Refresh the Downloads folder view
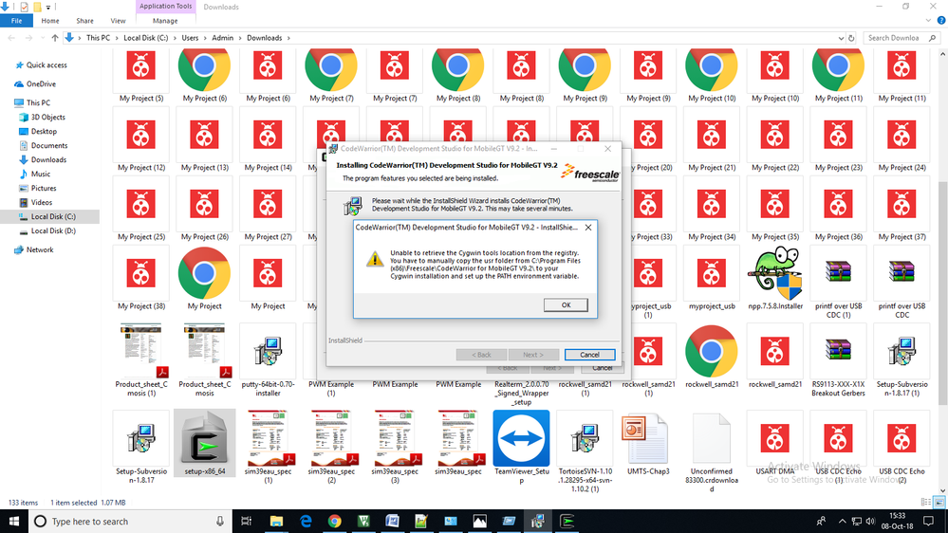 [851, 38]
